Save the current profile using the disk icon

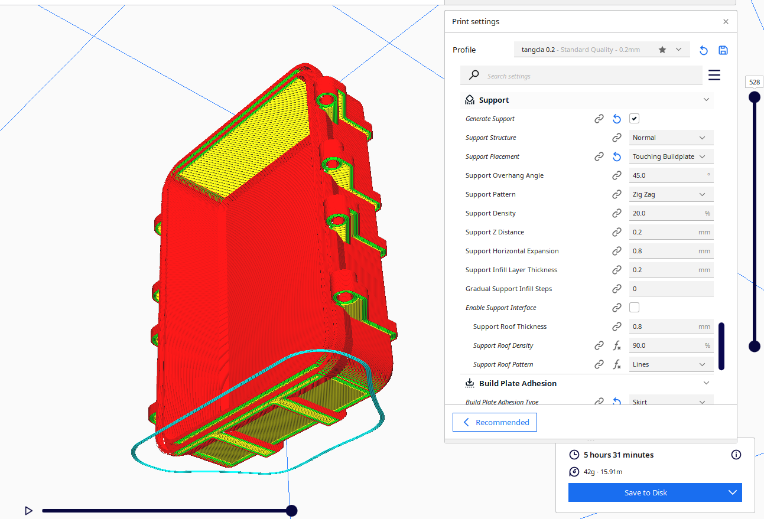tap(723, 50)
